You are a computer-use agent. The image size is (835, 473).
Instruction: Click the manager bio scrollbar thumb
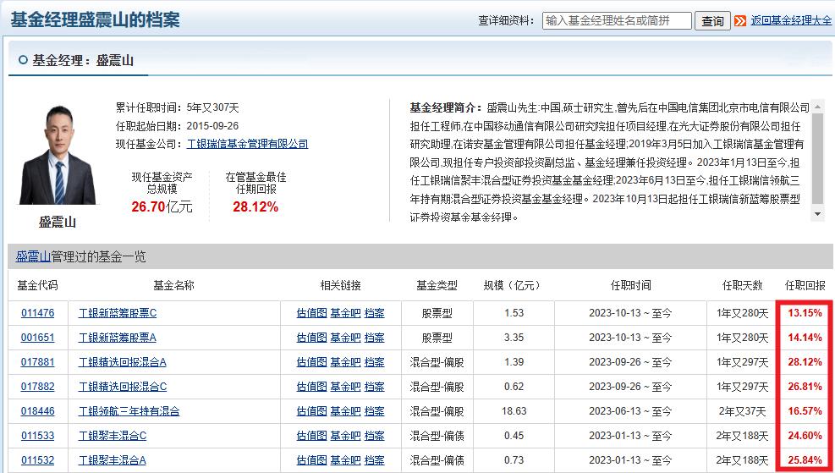(x=817, y=157)
